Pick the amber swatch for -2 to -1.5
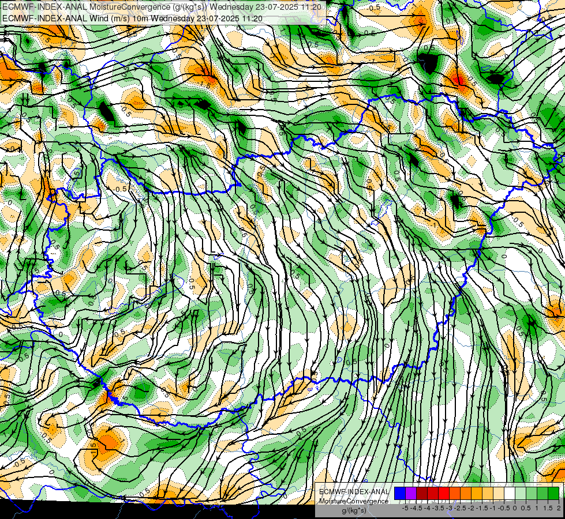565x519 pixels. click(477, 494)
